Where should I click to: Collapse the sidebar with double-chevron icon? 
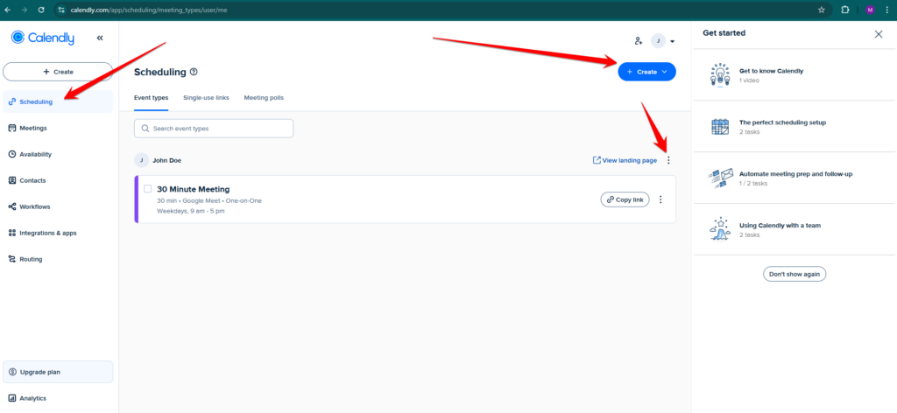coord(100,38)
